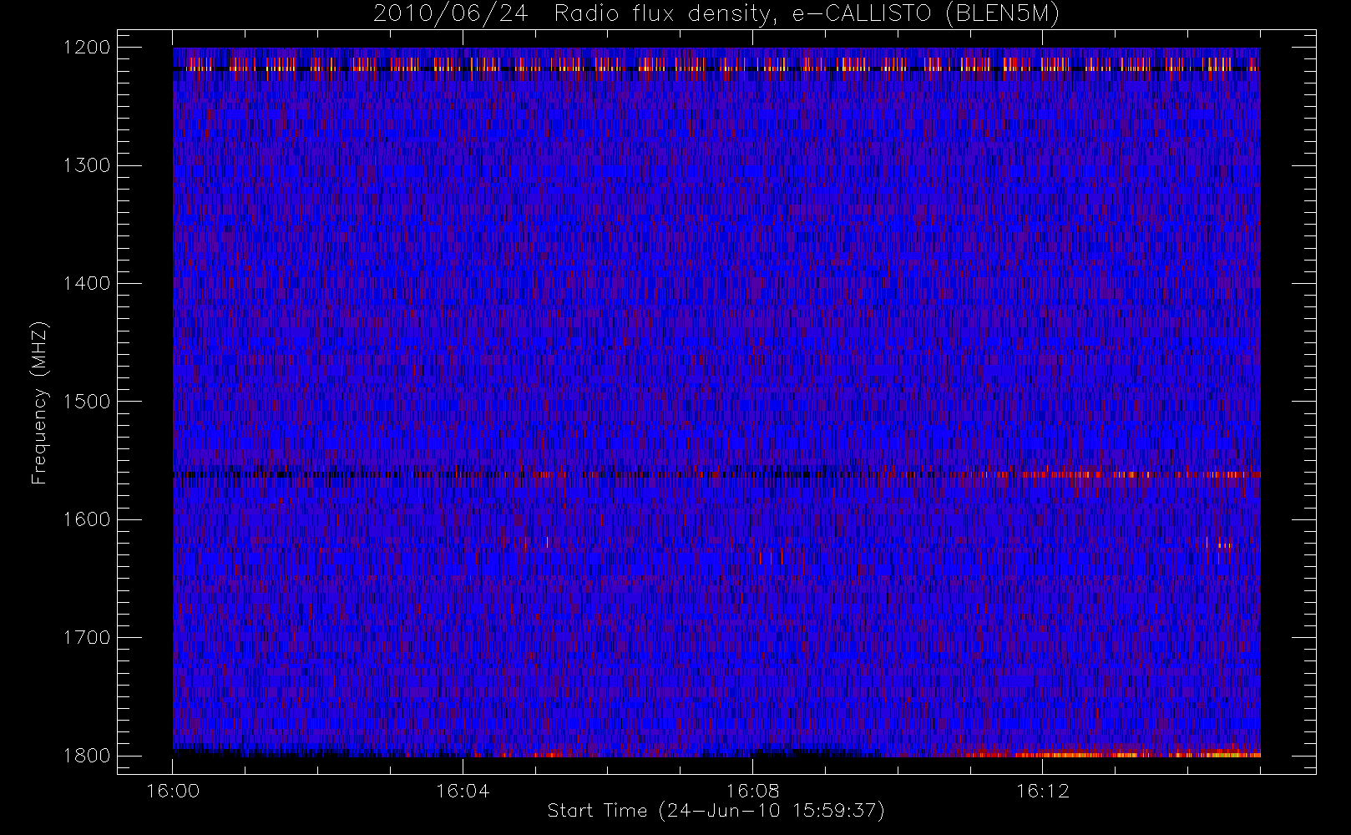Click the 1200 frequency tick label
Screen dimensions: 1351x835
pos(87,48)
